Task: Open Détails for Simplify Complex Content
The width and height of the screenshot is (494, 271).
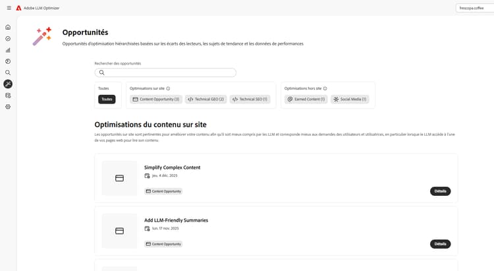Action: pos(440,191)
